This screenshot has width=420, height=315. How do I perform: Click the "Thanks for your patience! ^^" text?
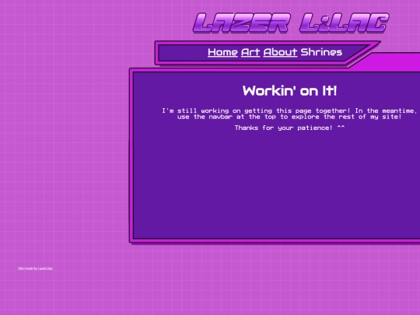(289, 128)
